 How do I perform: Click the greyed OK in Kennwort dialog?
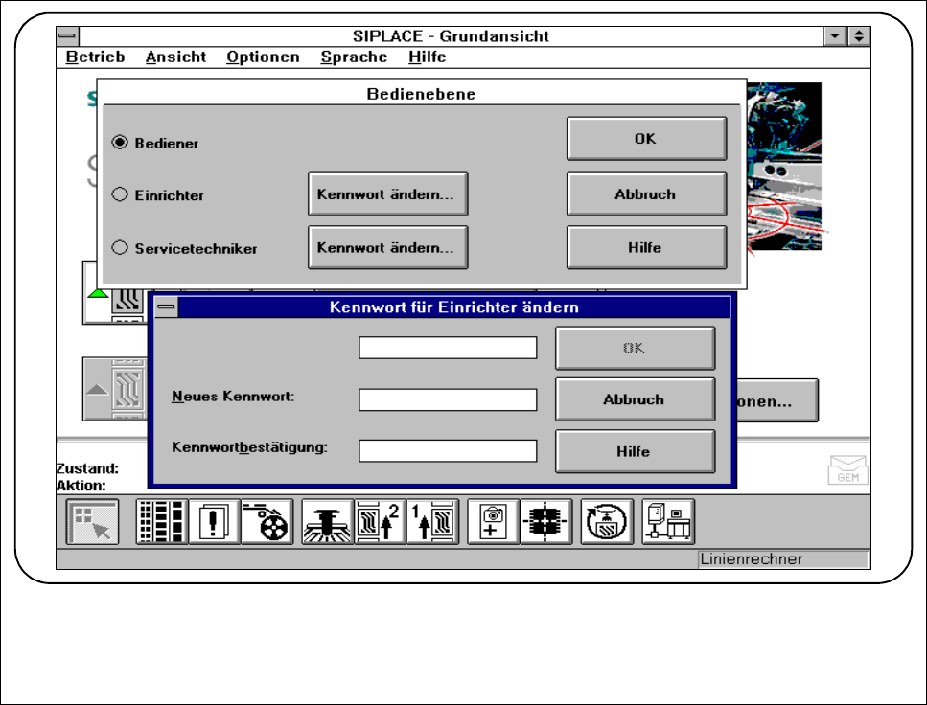tap(635, 348)
